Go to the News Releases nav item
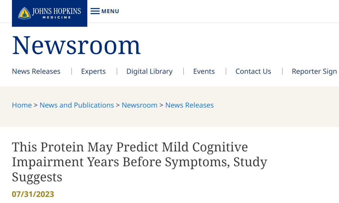 click(36, 71)
